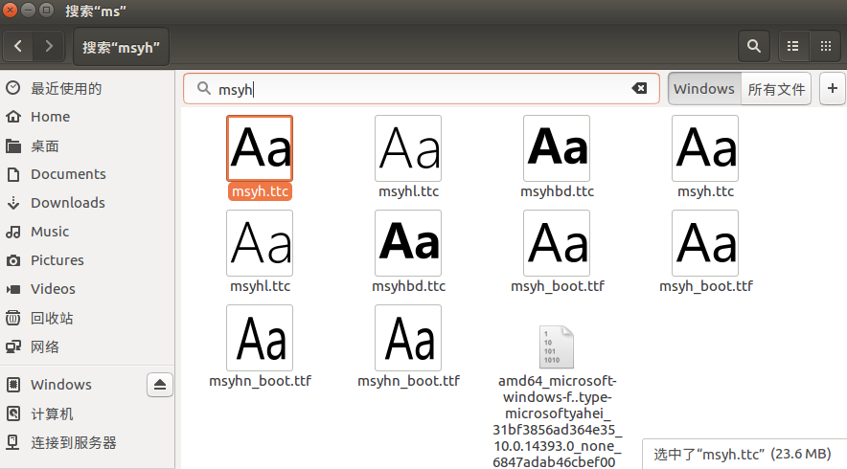Eject the Windows volume
This screenshot has width=847, height=469.
[x=160, y=385]
